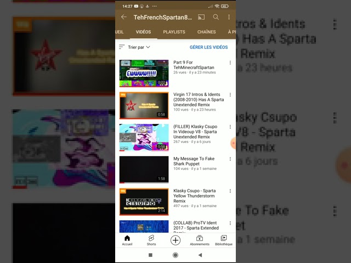
Task: Open (FILLER) Klasky Csupo In Videoup thumbnail
Action: point(144,138)
